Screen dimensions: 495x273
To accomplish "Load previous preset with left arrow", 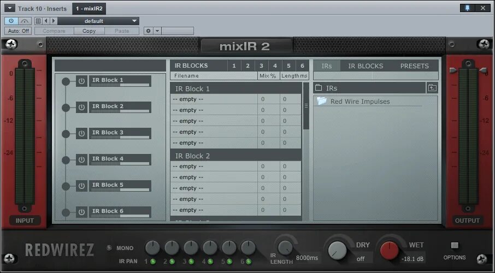I will (x=46, y=21).
